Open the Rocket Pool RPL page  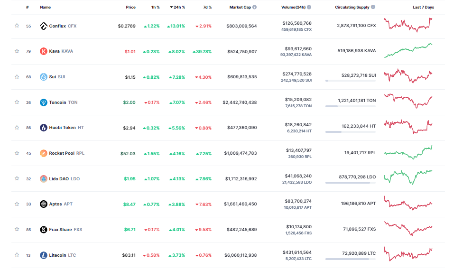tap(67, 153)
